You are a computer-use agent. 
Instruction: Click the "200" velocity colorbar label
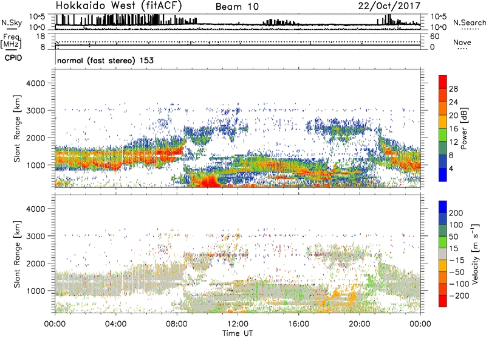point(456,213)
